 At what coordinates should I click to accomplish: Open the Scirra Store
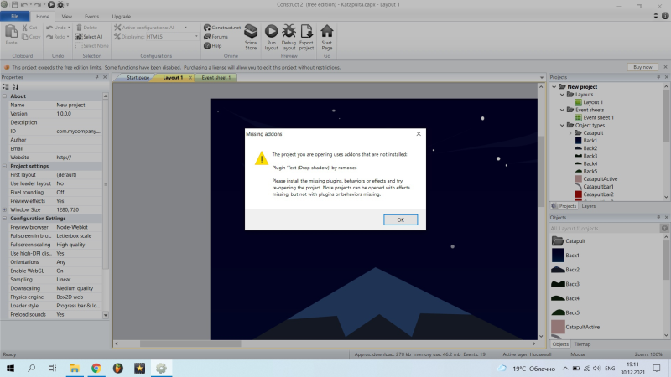251,37
